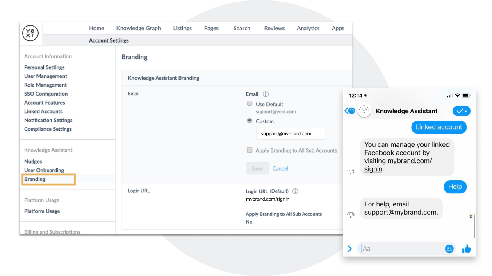The height and width of the screenshot is (276, 492).
Task: Click the 'Knowledge Assistant Branding' section title
Action: click(164, 78)
